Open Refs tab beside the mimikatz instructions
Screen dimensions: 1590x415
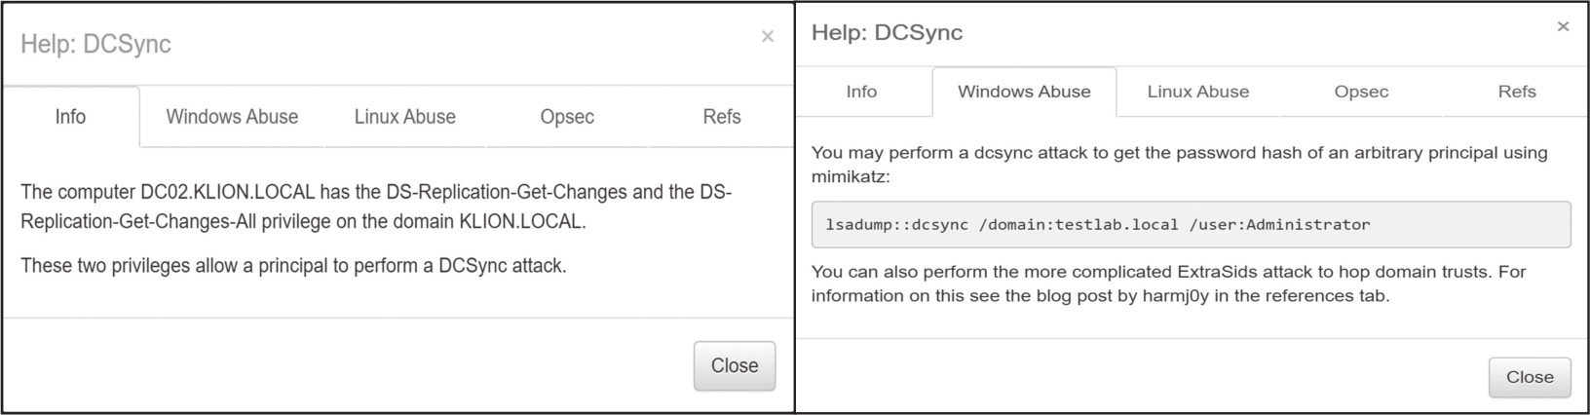pyautogui.click(x=1517, y=92)
